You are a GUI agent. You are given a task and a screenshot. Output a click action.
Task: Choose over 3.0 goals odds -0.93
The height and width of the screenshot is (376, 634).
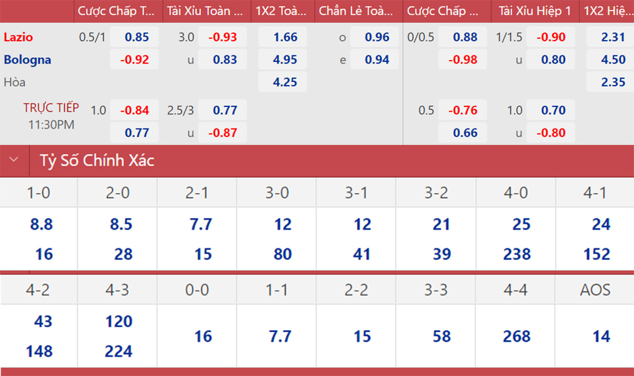pos(222,37)
